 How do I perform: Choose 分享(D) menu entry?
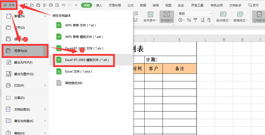[x=25, y=98]
